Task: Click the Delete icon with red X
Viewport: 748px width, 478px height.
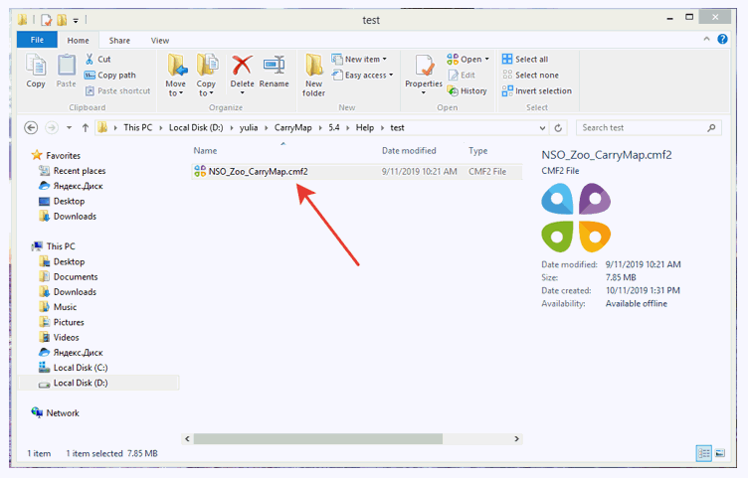Action: [242, 72]
